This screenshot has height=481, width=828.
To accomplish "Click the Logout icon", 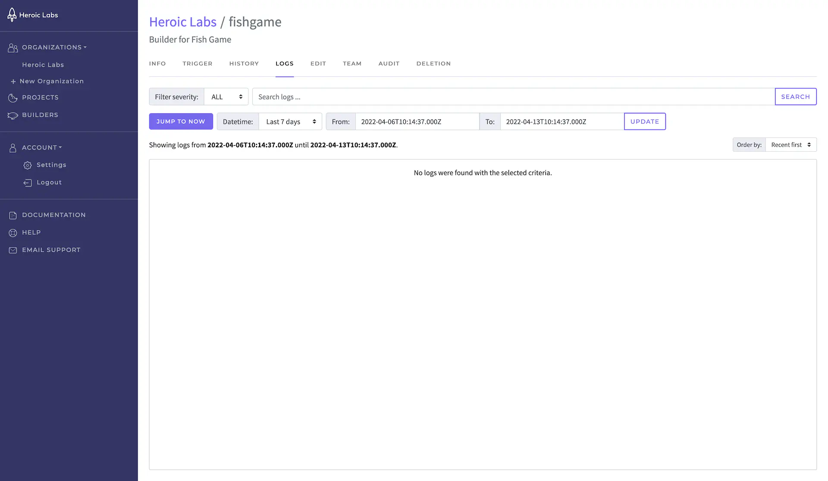I will [x=27, y=182].
